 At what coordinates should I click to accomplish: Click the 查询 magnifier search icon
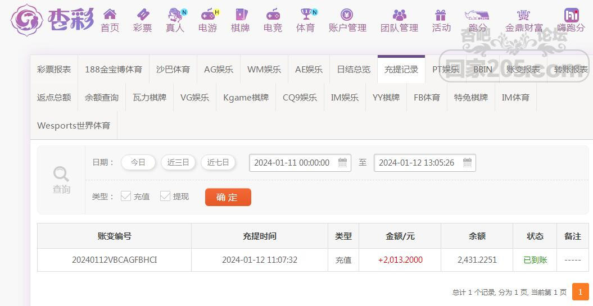pyautogui.click(x=61, y=175)
